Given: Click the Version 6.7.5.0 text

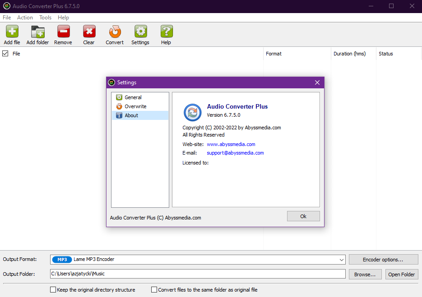Looking at the screenshot, I should (223, 115).
